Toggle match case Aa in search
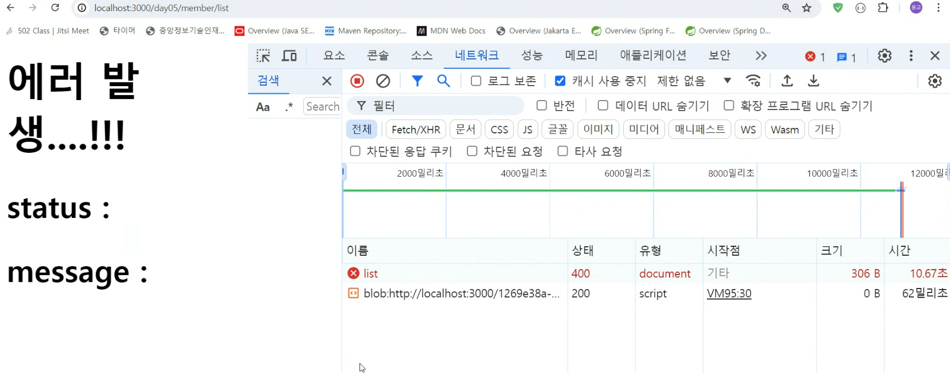The height and width of the screenshot is (373, 950). pyautogui.click(x=263, y=107)
